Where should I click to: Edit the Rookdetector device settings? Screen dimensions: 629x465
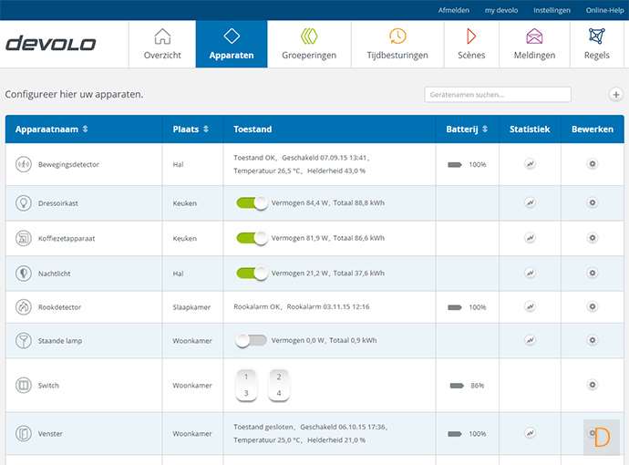click(592, 307)
